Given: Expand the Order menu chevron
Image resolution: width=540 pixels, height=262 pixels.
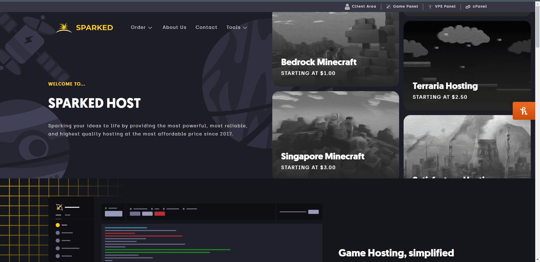Looking at the screenshot, I should [x=150, y=28].
